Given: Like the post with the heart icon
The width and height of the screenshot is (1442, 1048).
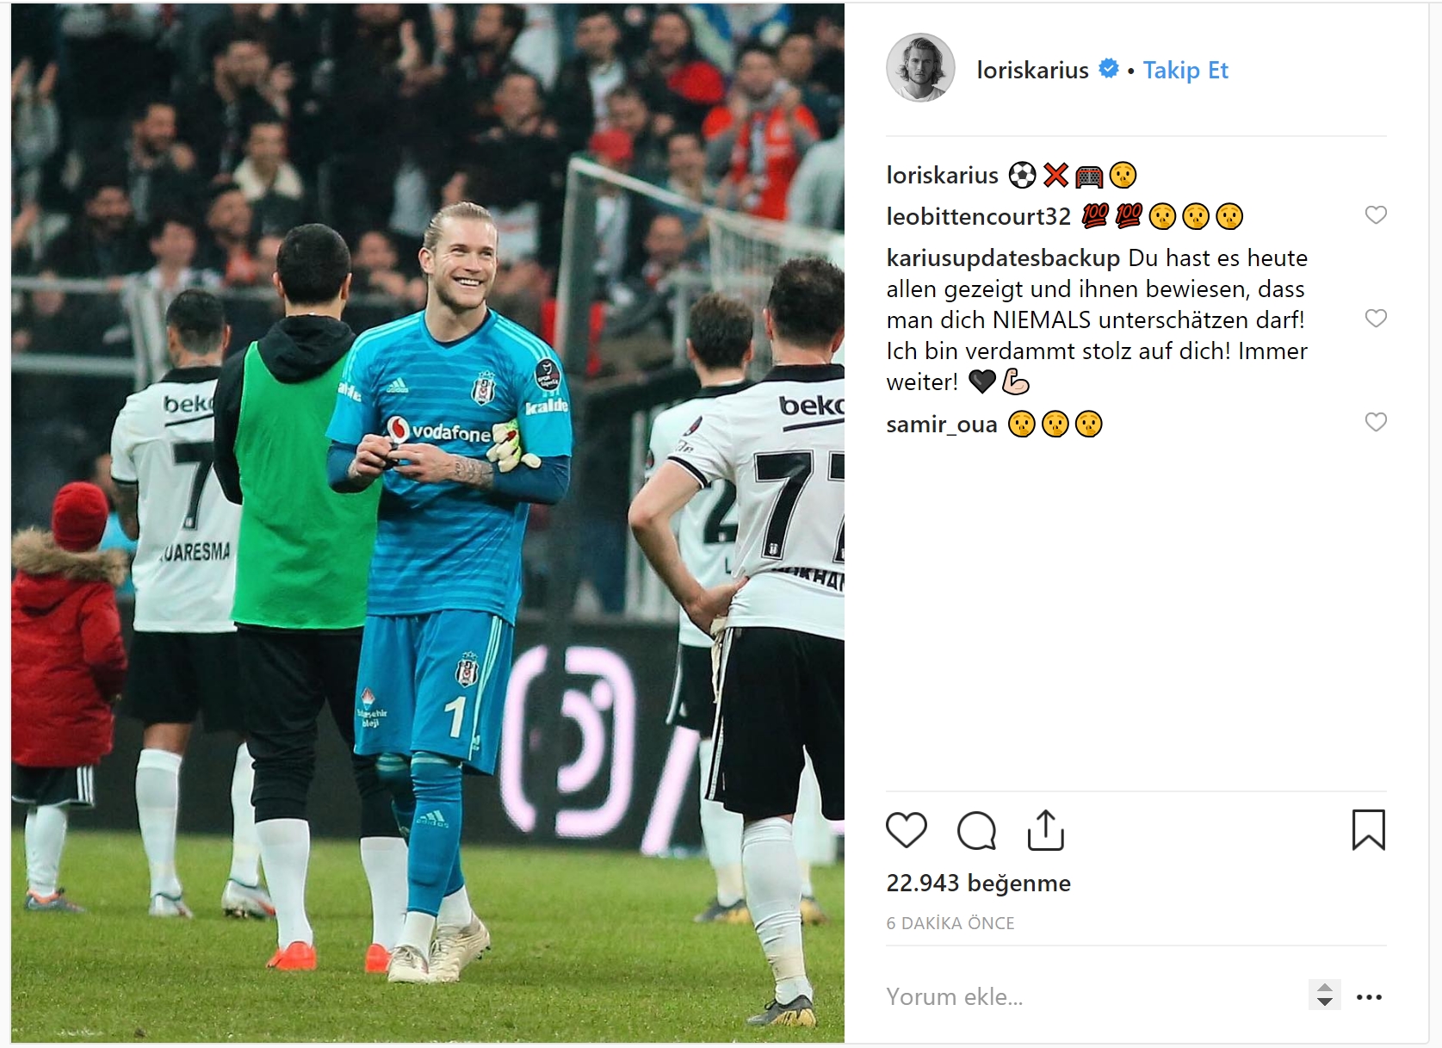Looking at the screenshot, I should (x=906, y=830).
